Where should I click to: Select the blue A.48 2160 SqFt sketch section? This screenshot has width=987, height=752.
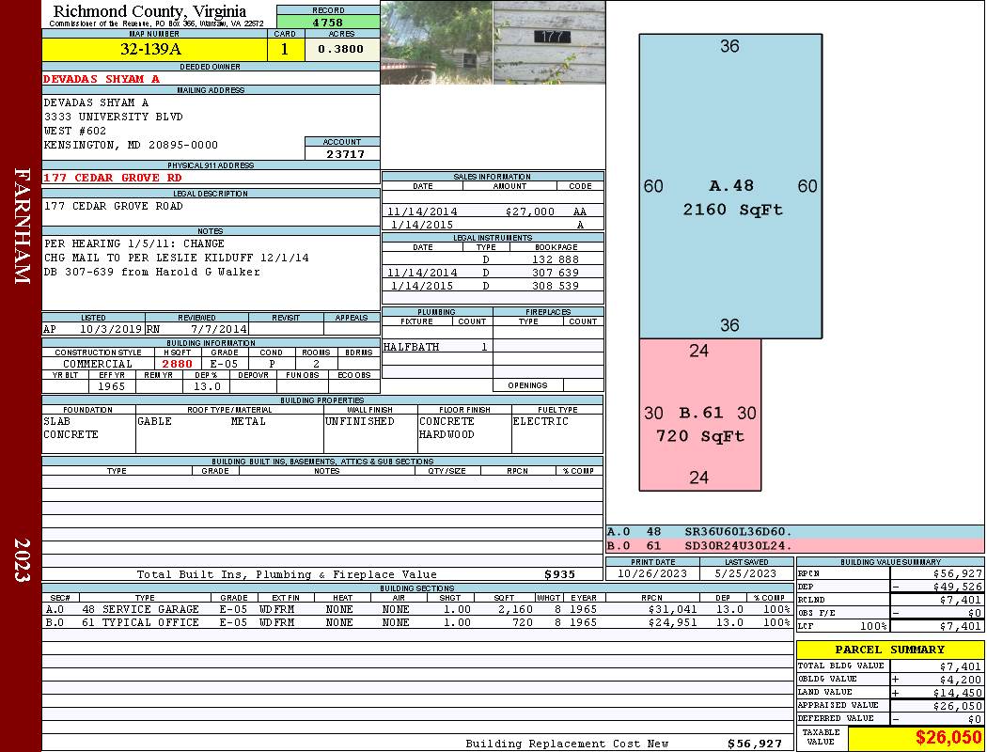pyautogui.click(x=730, y=186)
